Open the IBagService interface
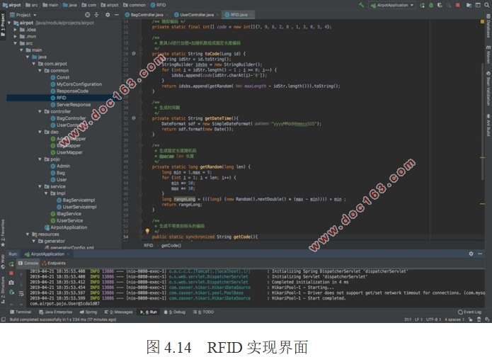This screenshot has height=357, width=492. pyautogui.click(x=66, y=214)
